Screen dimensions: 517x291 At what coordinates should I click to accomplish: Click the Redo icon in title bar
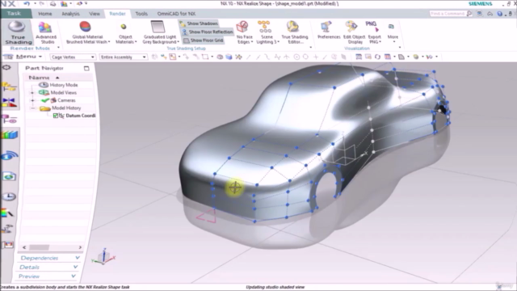click(x=41, y=3)
